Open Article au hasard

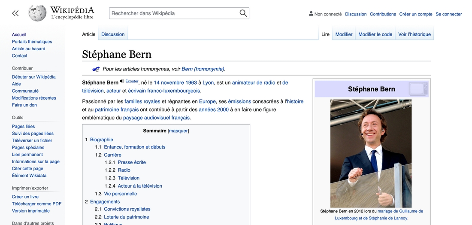coord(29,49)
